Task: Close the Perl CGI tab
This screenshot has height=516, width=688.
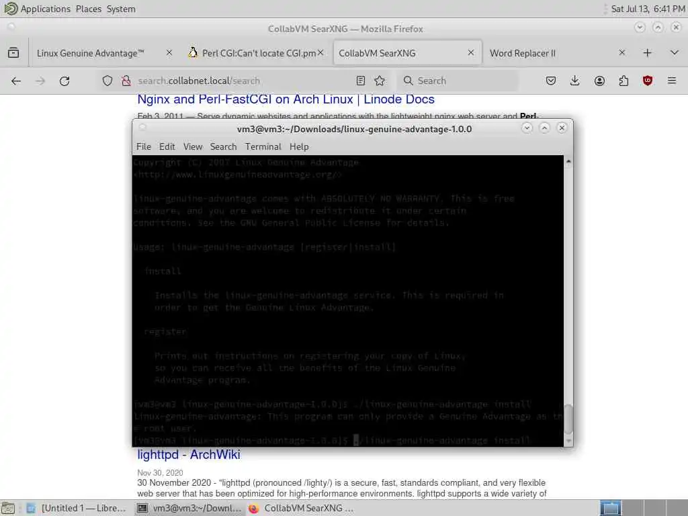Action: pos(320,52)
